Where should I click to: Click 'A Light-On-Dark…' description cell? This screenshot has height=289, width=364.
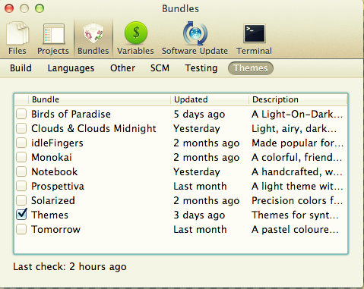[297, 114]
